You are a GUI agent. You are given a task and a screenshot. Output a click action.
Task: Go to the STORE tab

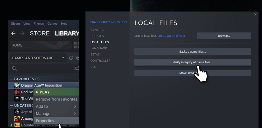40,34
